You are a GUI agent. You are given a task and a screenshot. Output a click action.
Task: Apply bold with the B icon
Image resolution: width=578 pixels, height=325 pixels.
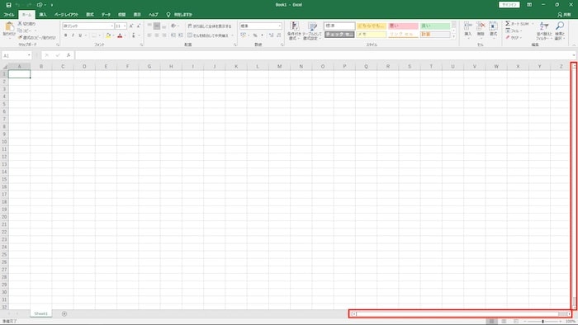pyautogui.click(x=65, y=35)
